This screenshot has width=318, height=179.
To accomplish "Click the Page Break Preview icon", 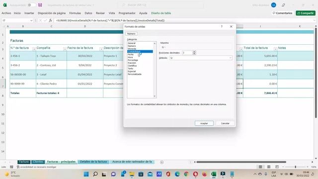I will coord(277,167).
